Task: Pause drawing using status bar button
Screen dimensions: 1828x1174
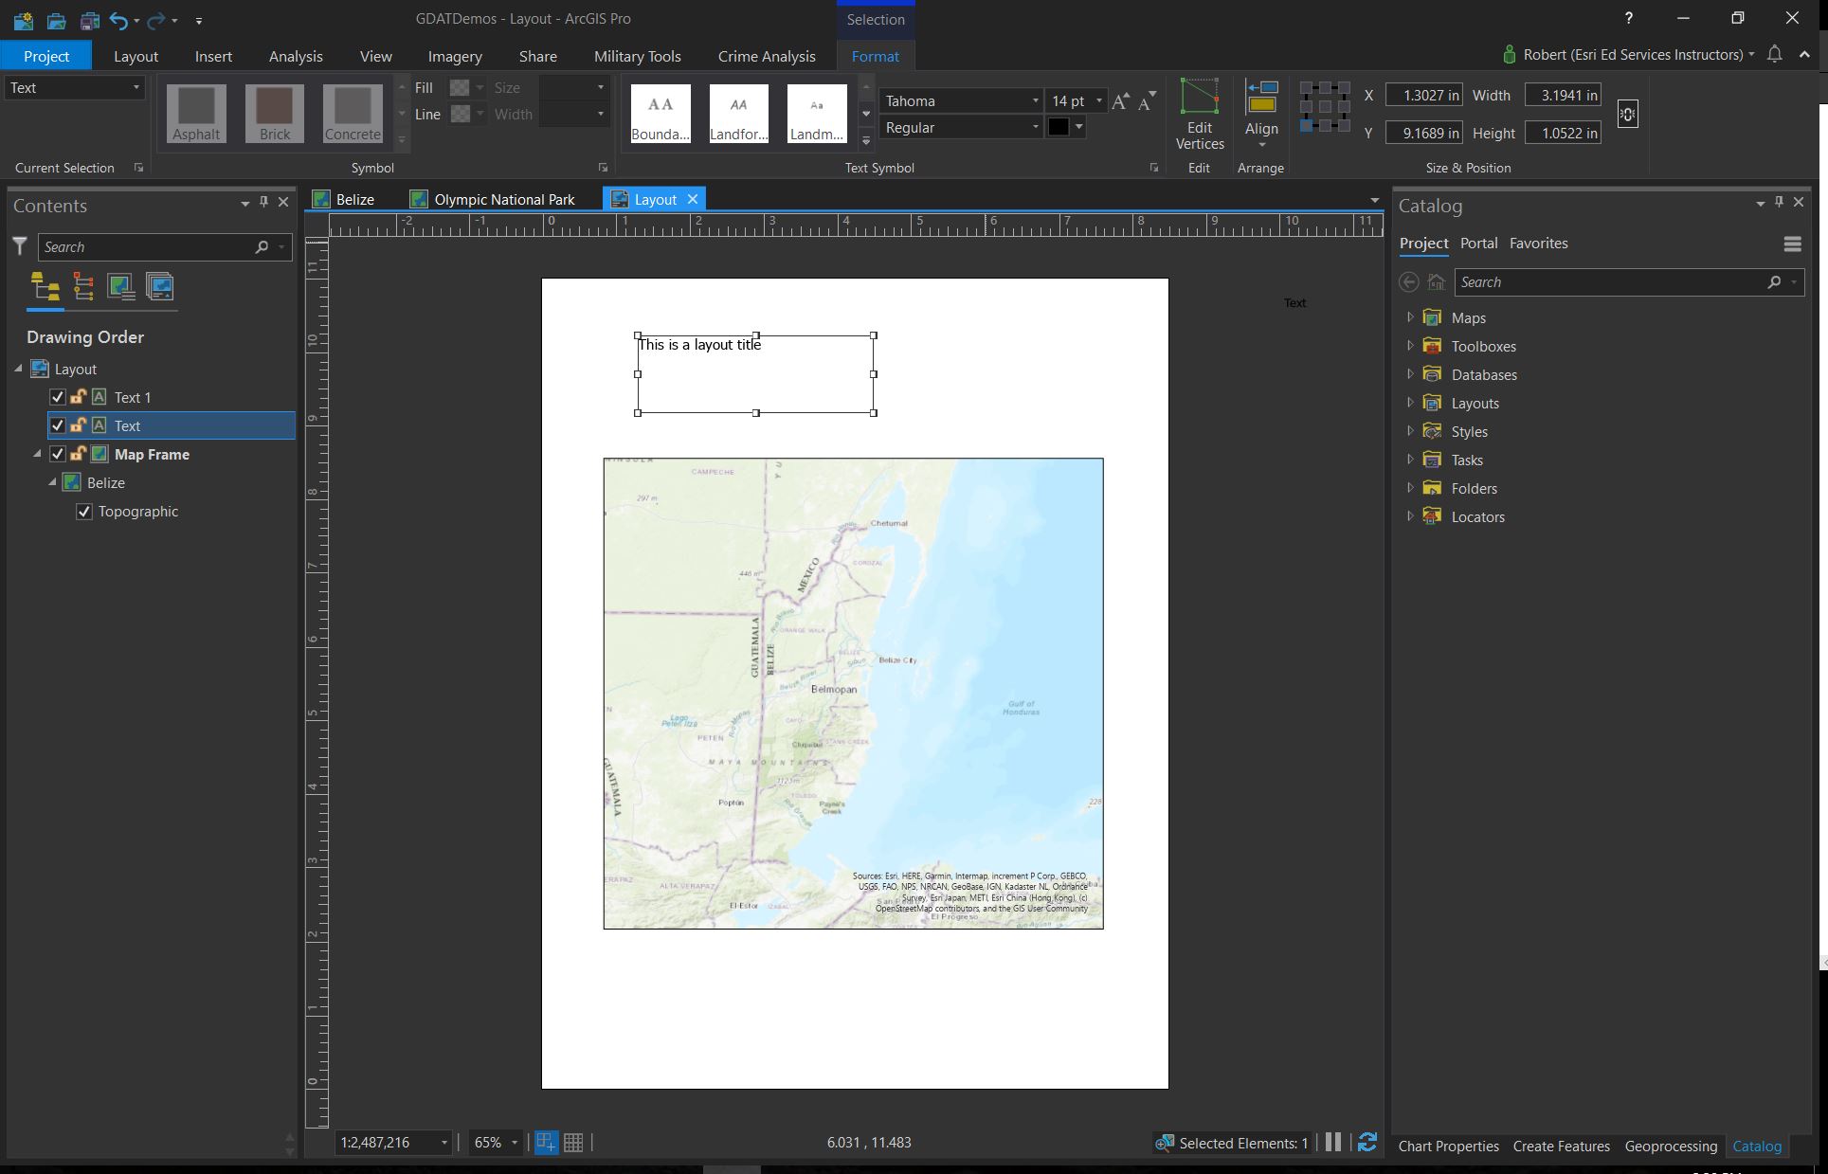Action: click(1333, 1142)
